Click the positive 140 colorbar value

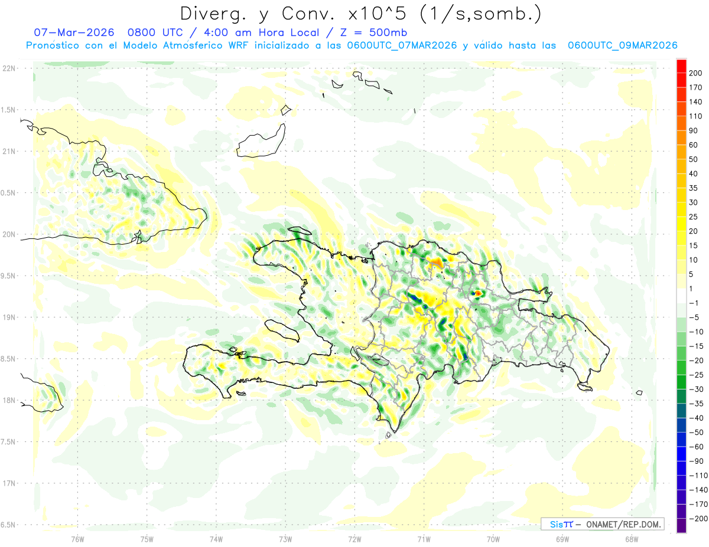695,102
